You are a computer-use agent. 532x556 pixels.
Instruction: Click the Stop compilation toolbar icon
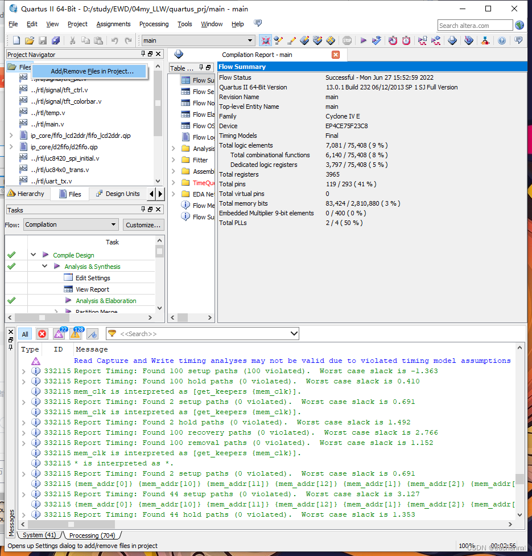(347, 40)
